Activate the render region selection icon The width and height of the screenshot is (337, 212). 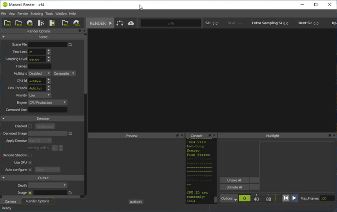pos(120,23)
